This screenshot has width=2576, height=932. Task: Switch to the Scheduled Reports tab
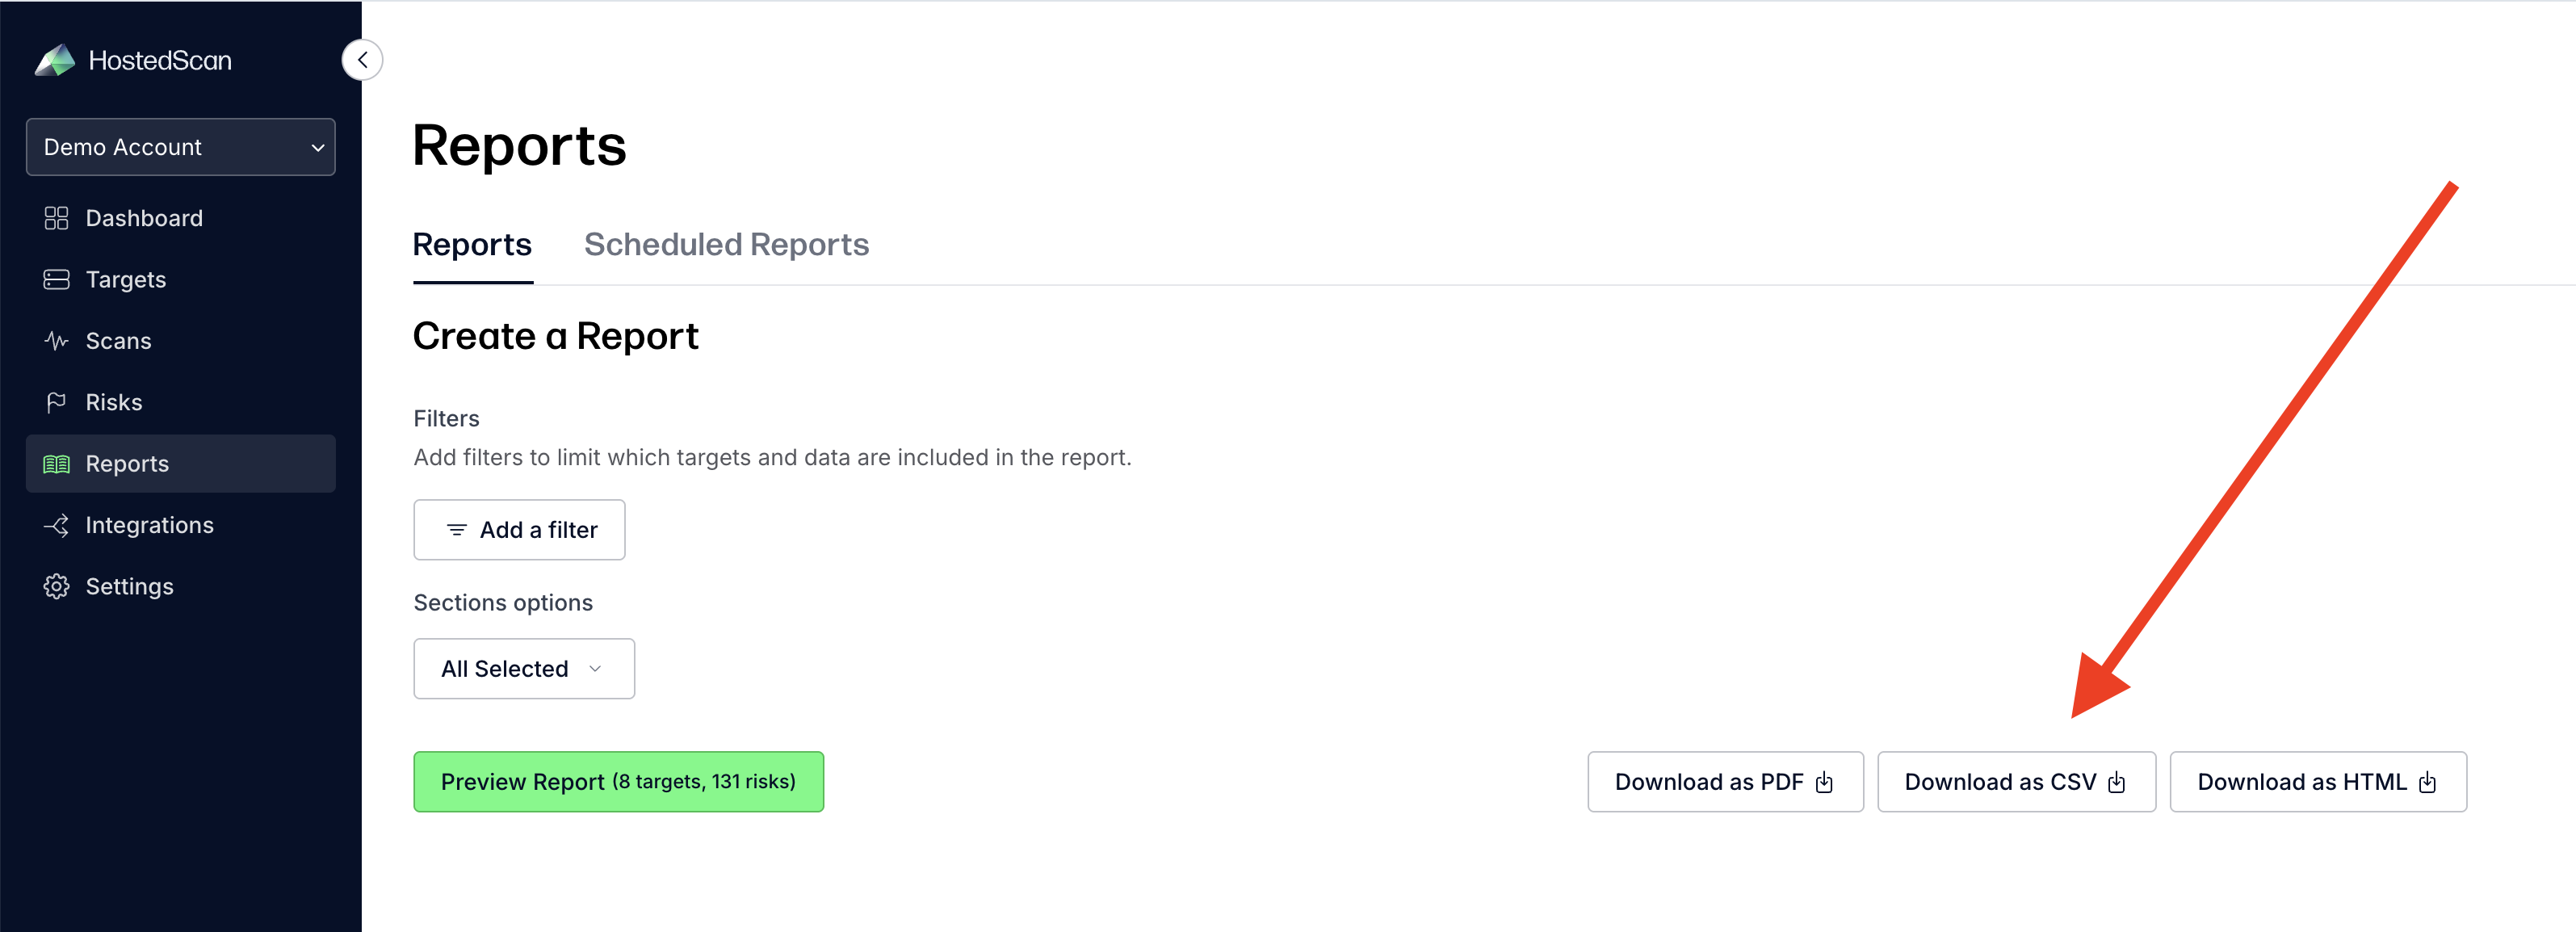pos(727,244)
